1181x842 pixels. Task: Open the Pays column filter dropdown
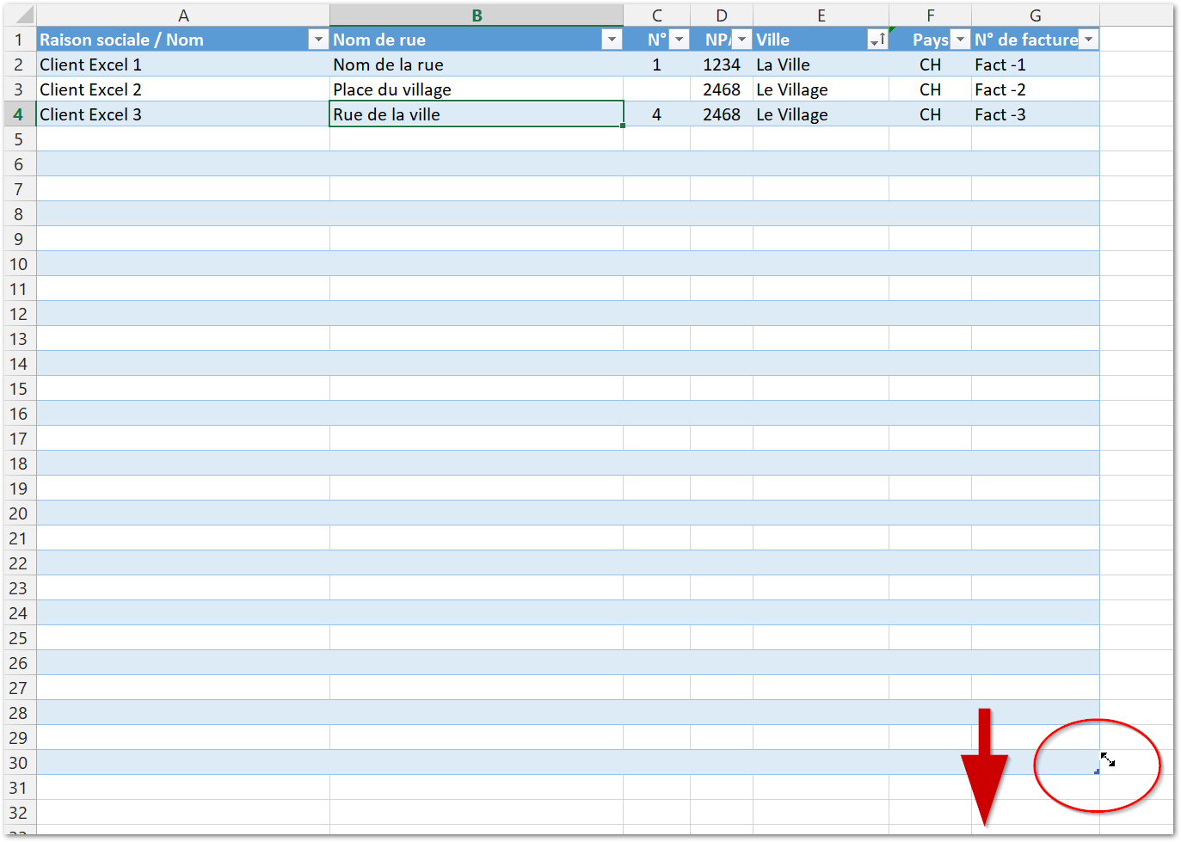coord(960,40)
